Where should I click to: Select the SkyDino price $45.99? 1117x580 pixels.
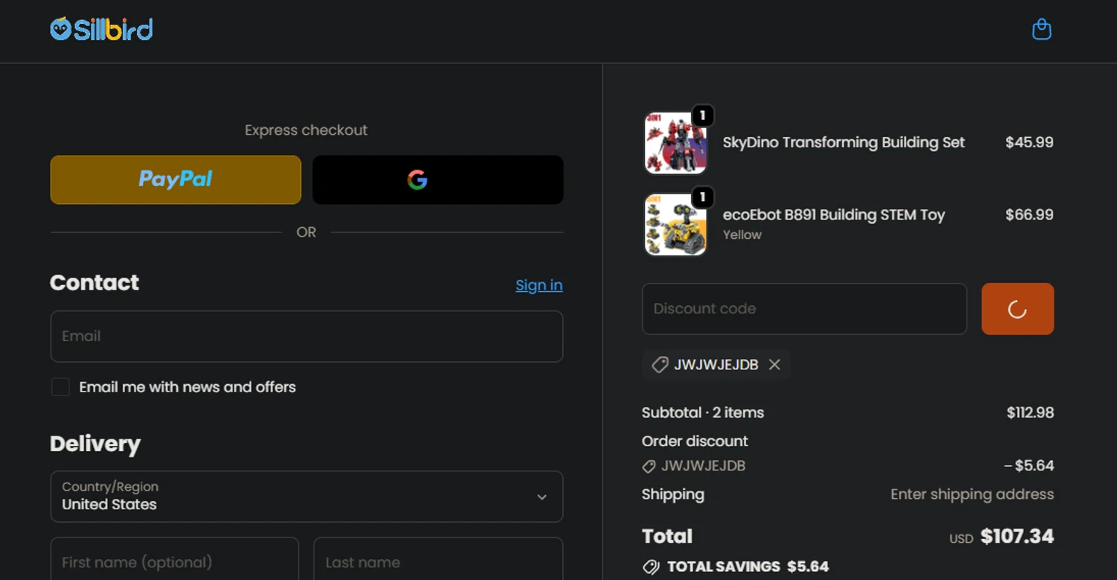click(x=1029, y=142)
